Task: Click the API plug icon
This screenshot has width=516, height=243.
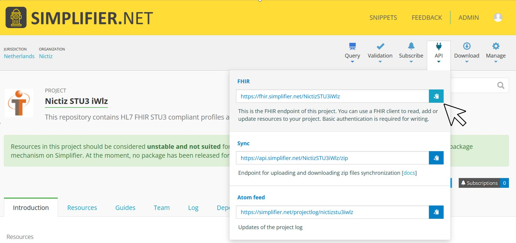Action: (439, 46)
